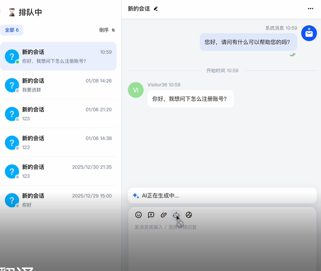Click the Visitor36 green avatar
Image resolution: width=321 pixels, height=271 pixels.
pos(136,90)
